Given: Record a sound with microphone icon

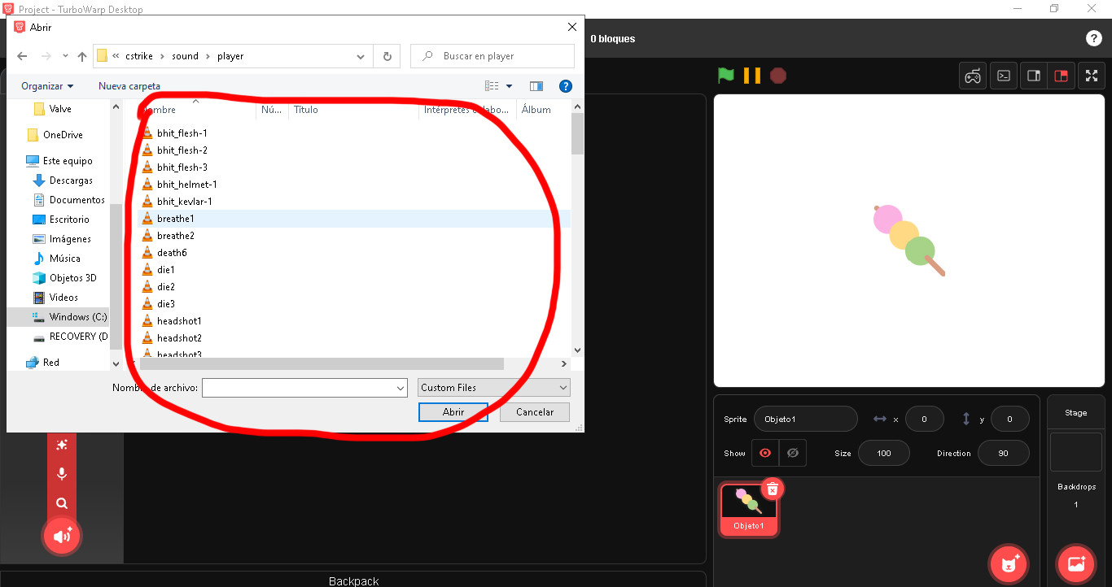Looking at the screenshot, I should [x=62, y=474].
